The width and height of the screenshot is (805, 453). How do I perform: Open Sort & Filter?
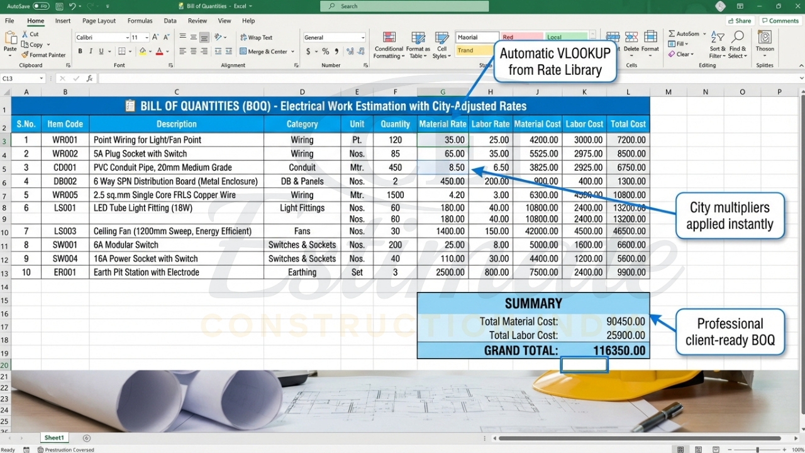point(717,44)
